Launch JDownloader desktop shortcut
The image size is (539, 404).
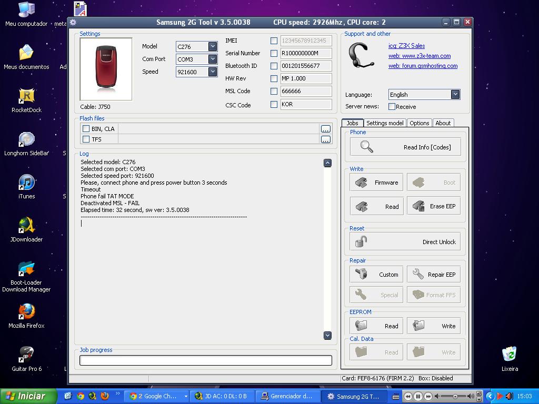point(26,230)
